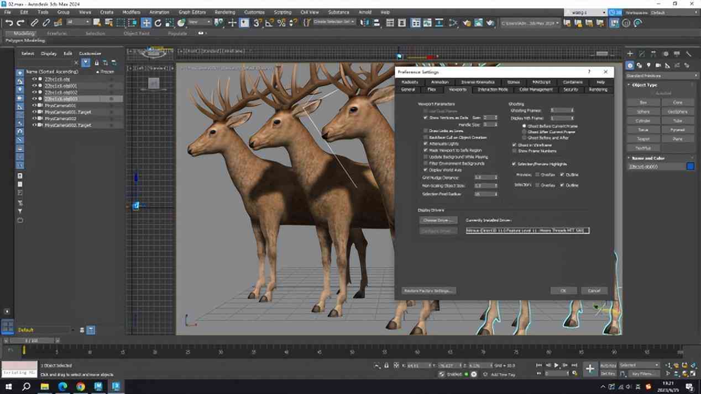Activate the Select and Move tool
This screenshot has height=394, width=701.
[x=146, y=23]
